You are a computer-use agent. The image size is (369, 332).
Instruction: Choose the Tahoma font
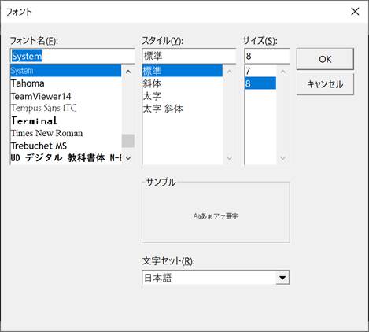(66, 83)
